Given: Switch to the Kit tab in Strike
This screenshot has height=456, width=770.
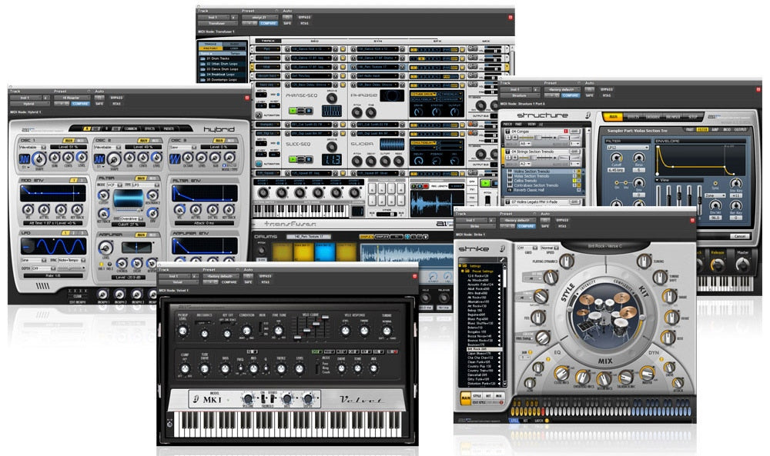Looking at the screenshot, I should pos(488,396).
